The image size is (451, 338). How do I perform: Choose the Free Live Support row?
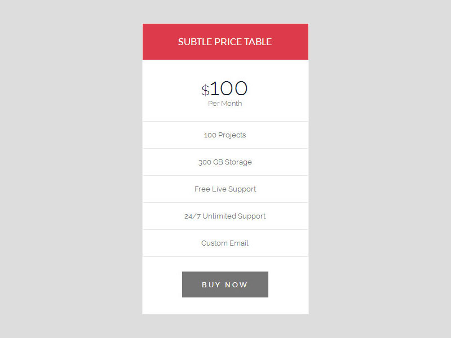point(225,189)
